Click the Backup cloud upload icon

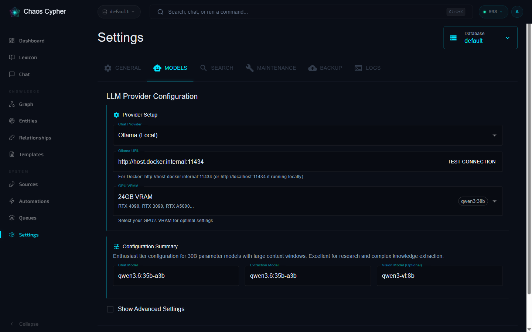point(313,68)
